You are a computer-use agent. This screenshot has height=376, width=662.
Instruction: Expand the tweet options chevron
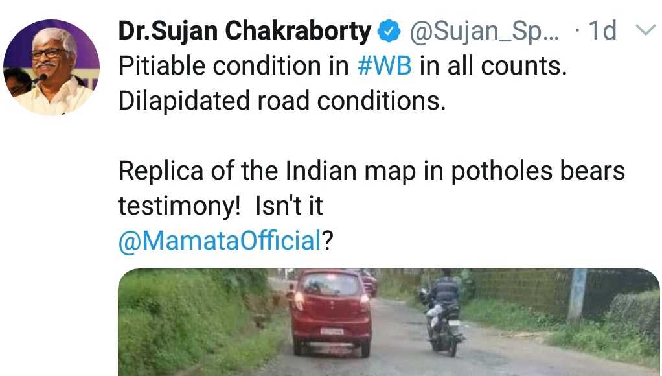646,30
